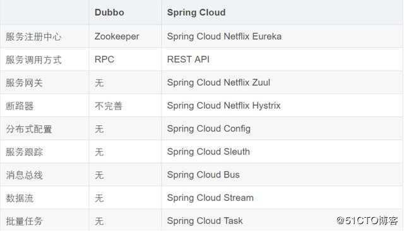Click the REST API cell
Image resolution: width=404 pixels, height=231 pixels.
click(x=188, y=60)
